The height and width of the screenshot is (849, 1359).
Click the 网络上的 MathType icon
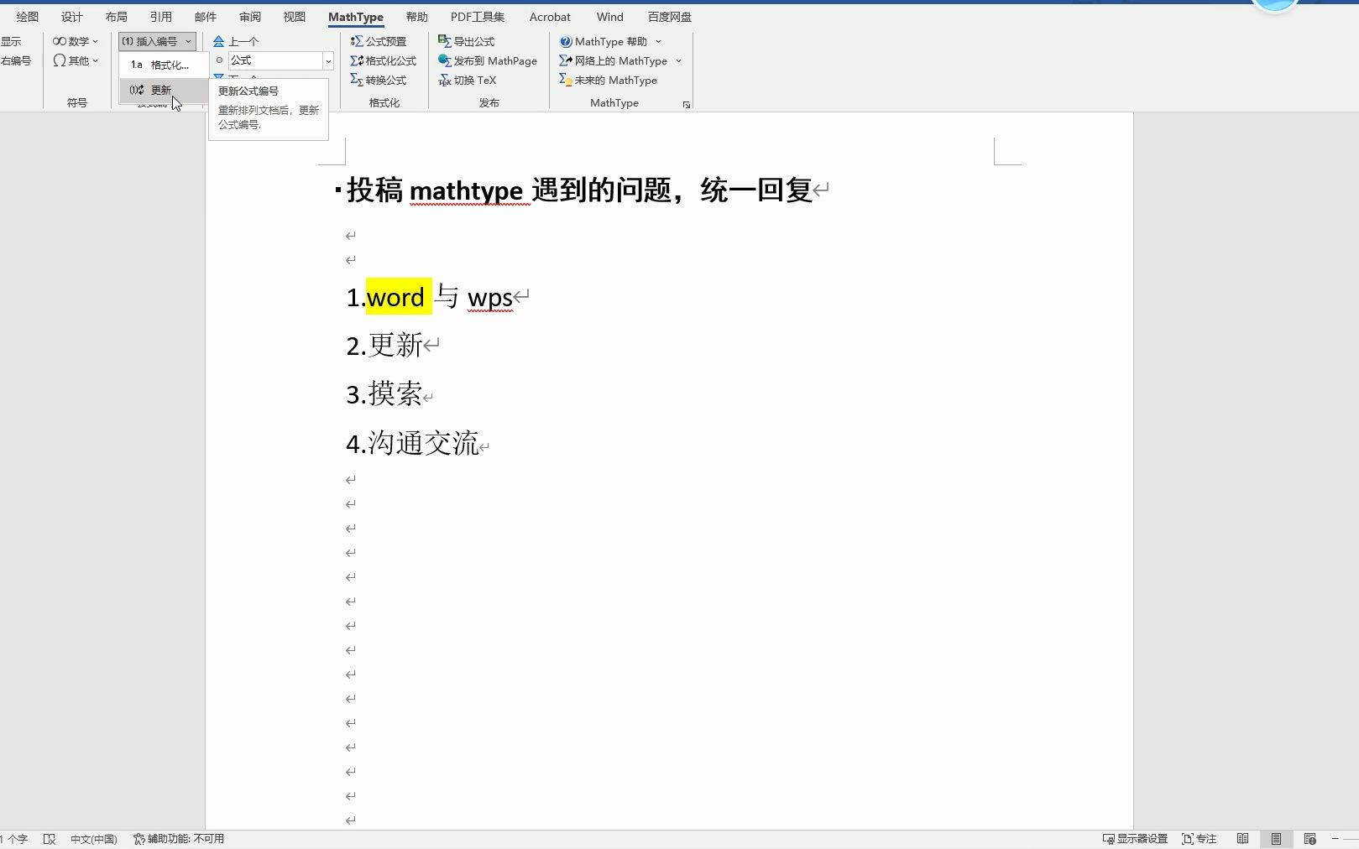coord(566,60)
